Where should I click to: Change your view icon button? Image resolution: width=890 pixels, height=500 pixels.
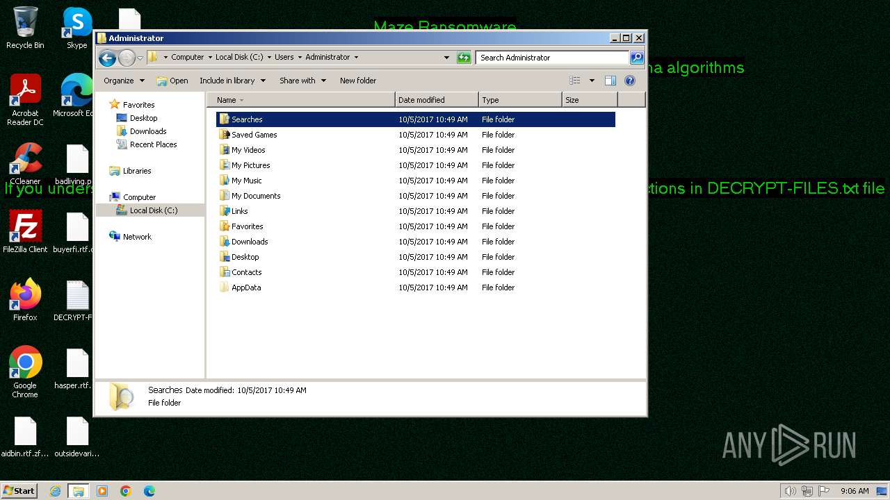pos(574,81)
